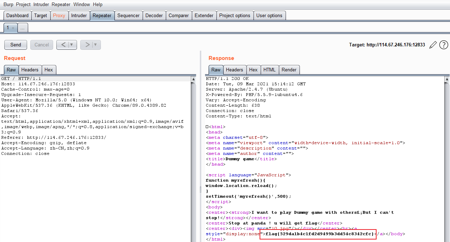Open the Help menu

[x=97, y=5]
